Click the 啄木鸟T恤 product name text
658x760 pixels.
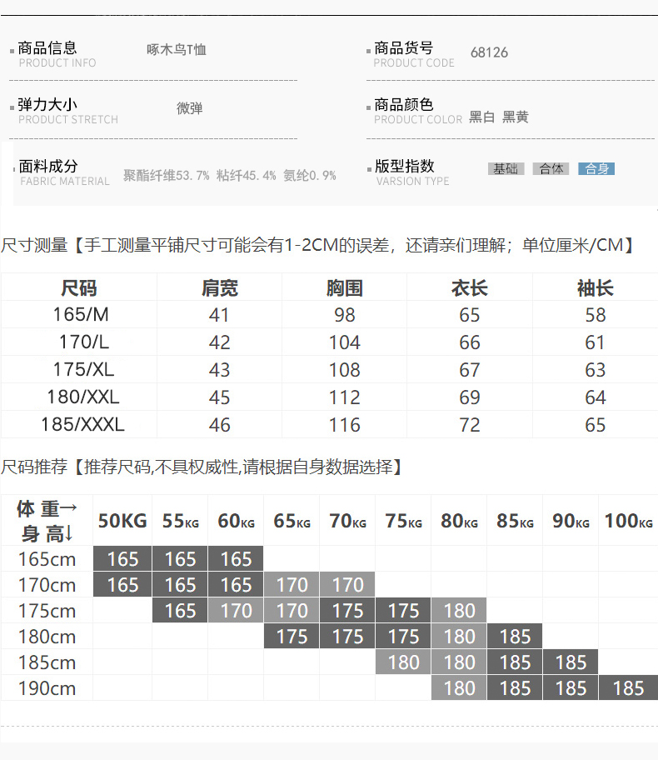(x=176, y=49)
